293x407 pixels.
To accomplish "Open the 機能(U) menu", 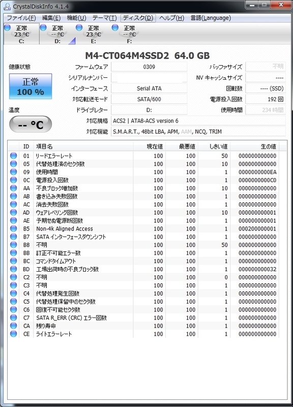I will click(x=76, y=18).
